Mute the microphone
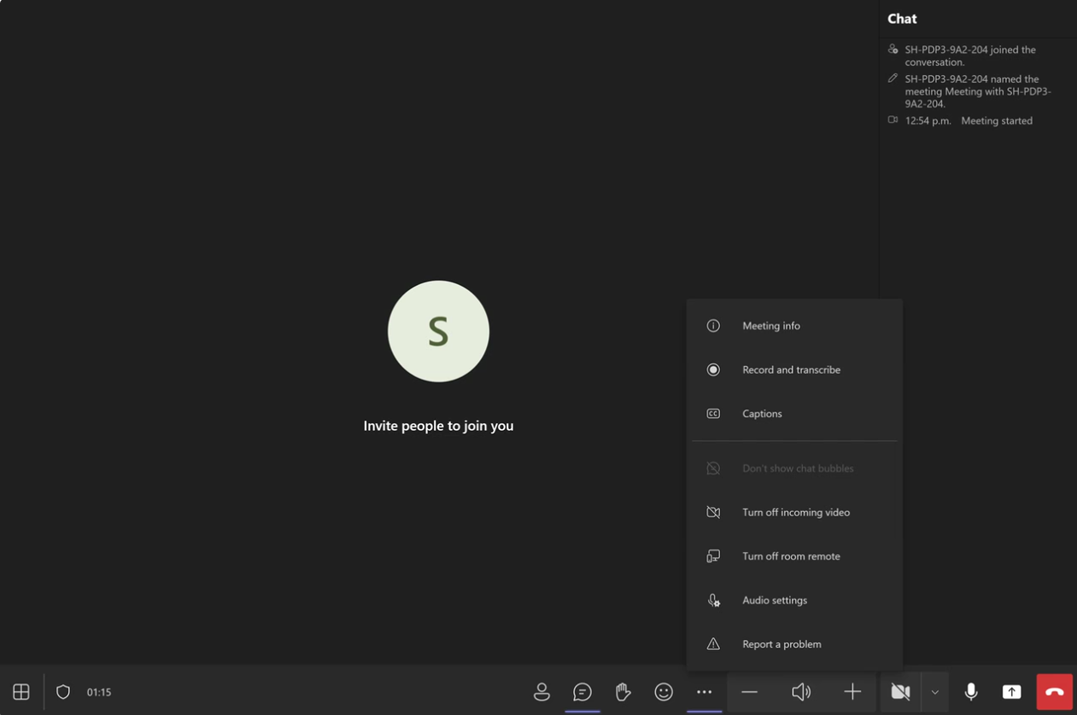 [x=971, y=692]
